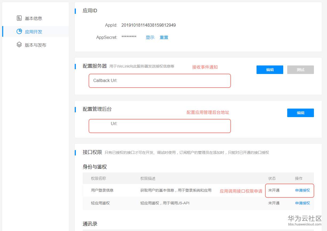Click the 状态 column header
Viewport: 327px width, 231px height.
click(x=272, y=178)
